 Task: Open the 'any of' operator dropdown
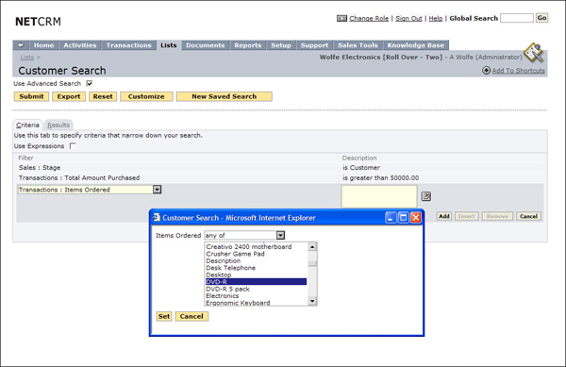tap(280, 235)
